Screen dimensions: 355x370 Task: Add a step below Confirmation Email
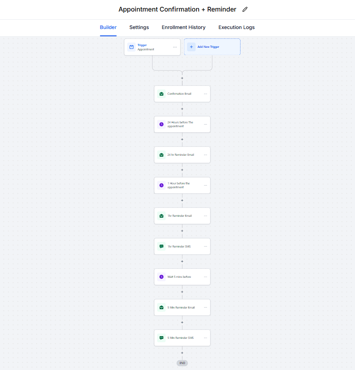click(182, 109)
